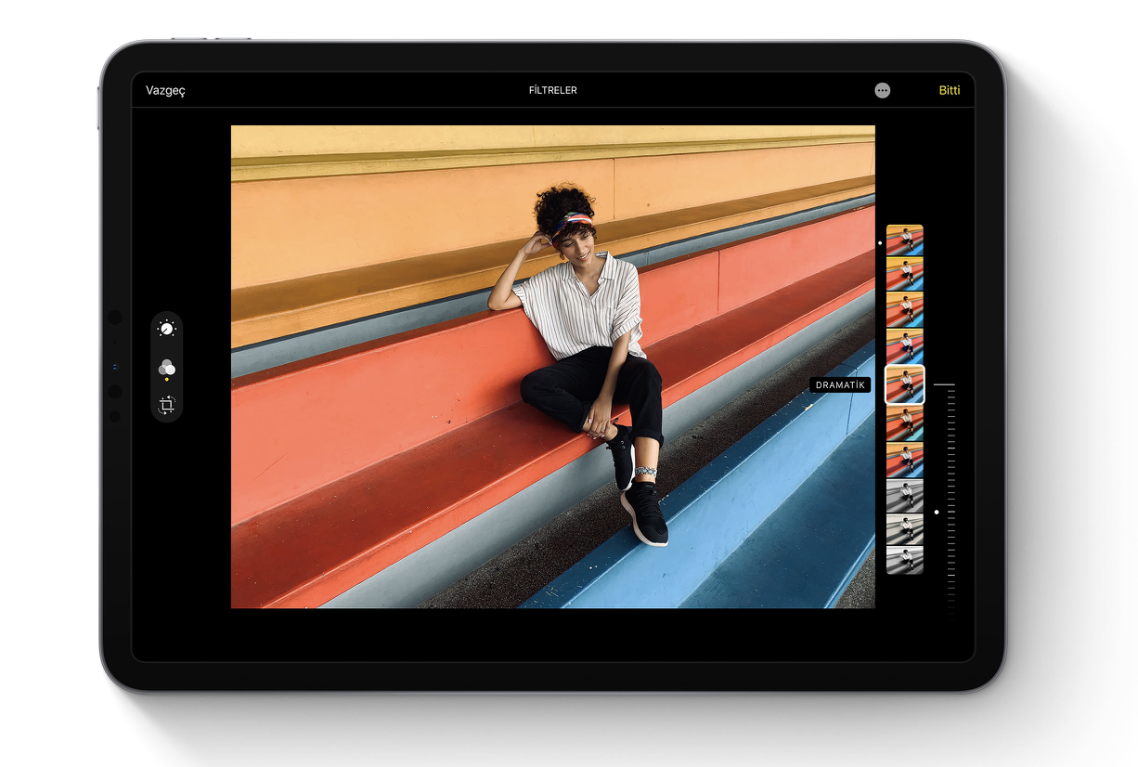This screenshot has height=767, width=1138.
Task: Open the ellipsis more options menu
Action: [882, 90]
